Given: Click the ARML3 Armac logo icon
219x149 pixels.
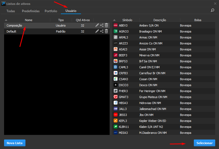Looking at the screenshot, I should tap(116, 37).
